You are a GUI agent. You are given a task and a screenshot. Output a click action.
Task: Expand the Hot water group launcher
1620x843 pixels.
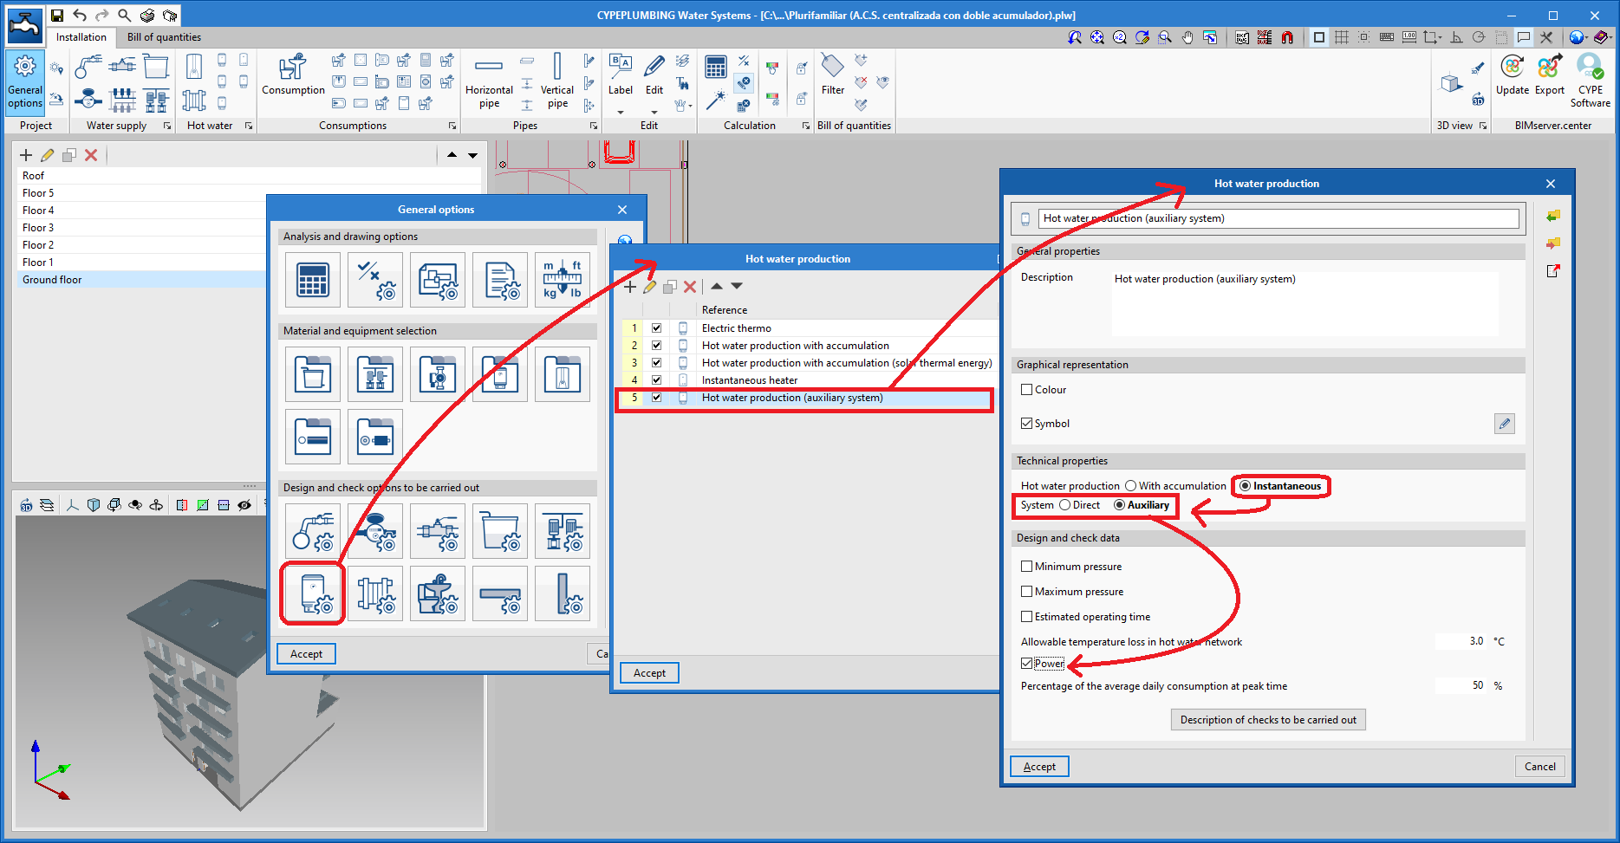tap(249, 126)
